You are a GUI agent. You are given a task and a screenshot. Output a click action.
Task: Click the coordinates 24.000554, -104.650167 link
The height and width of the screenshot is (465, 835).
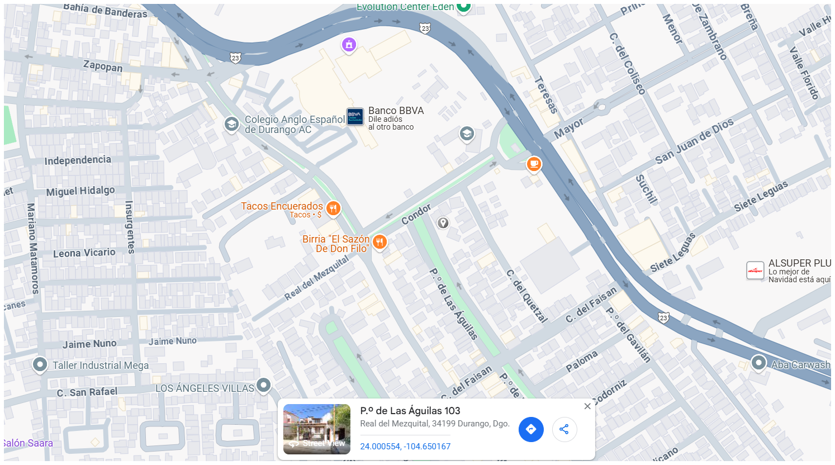(x=405, y=446)
